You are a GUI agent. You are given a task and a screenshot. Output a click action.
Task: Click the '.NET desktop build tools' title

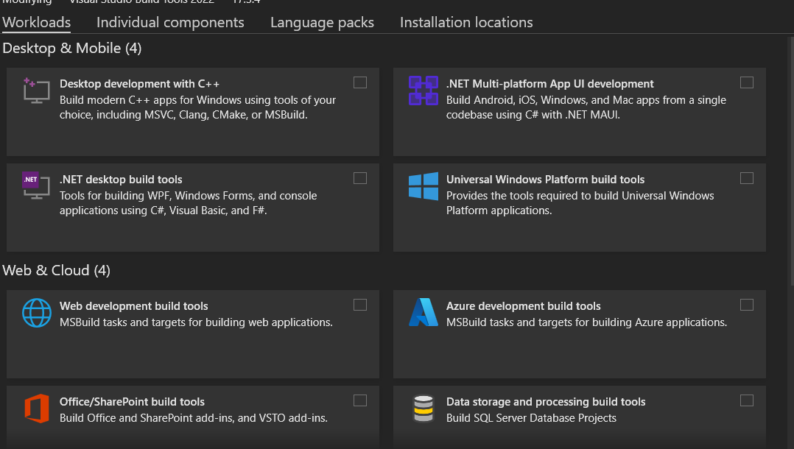[121, 179]
